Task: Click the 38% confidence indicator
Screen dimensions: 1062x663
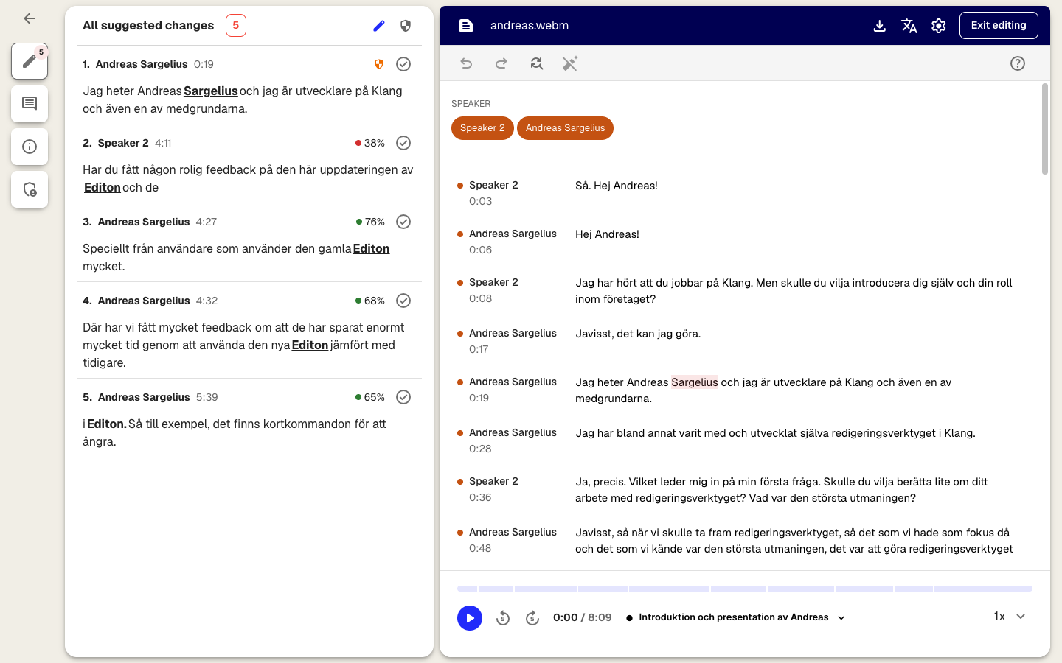Action: coord(370,143)
